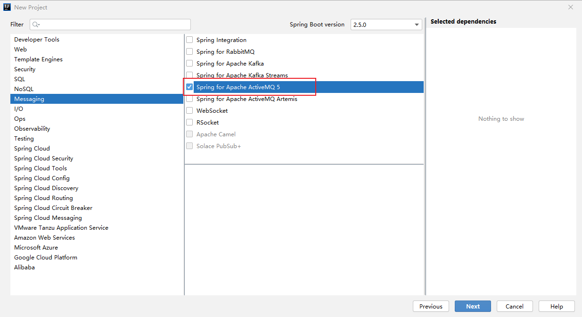Uncheck Spring for Apache ActiveMQ 5
The height and width of the screenshot is (317, 582).
[x=189, y=87]
